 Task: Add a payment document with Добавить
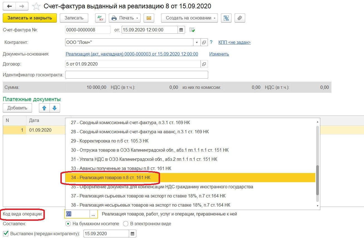coord(17,108)
